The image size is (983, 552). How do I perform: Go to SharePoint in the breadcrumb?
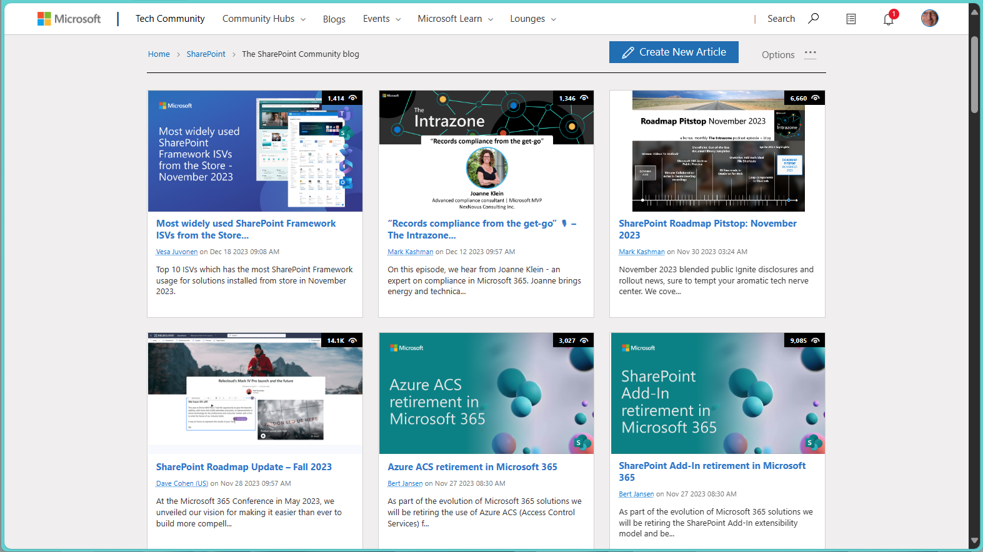[x=206, y=54]
